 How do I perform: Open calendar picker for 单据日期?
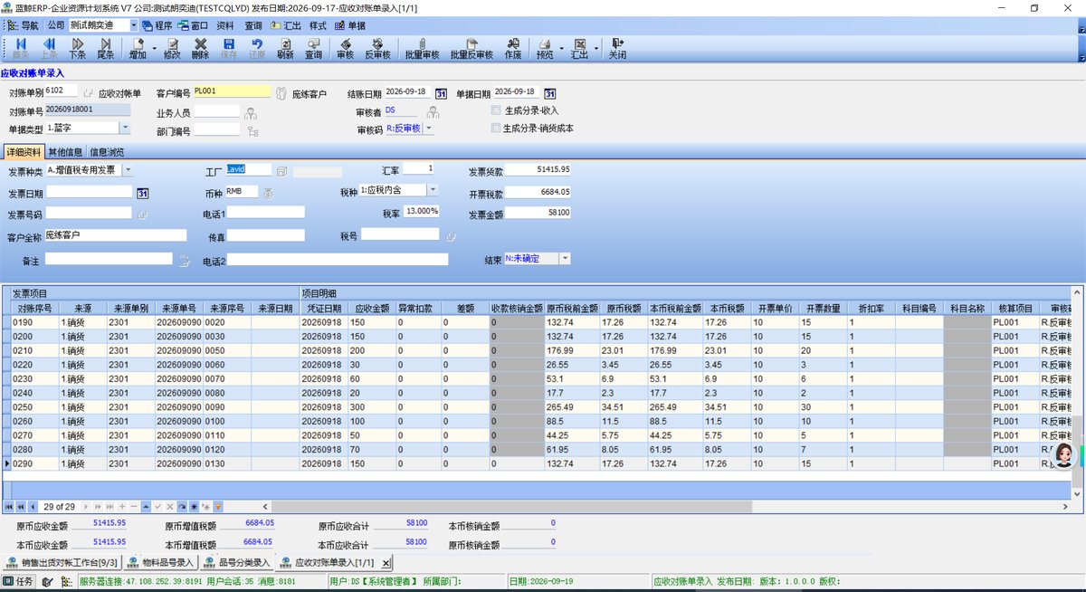549,93
